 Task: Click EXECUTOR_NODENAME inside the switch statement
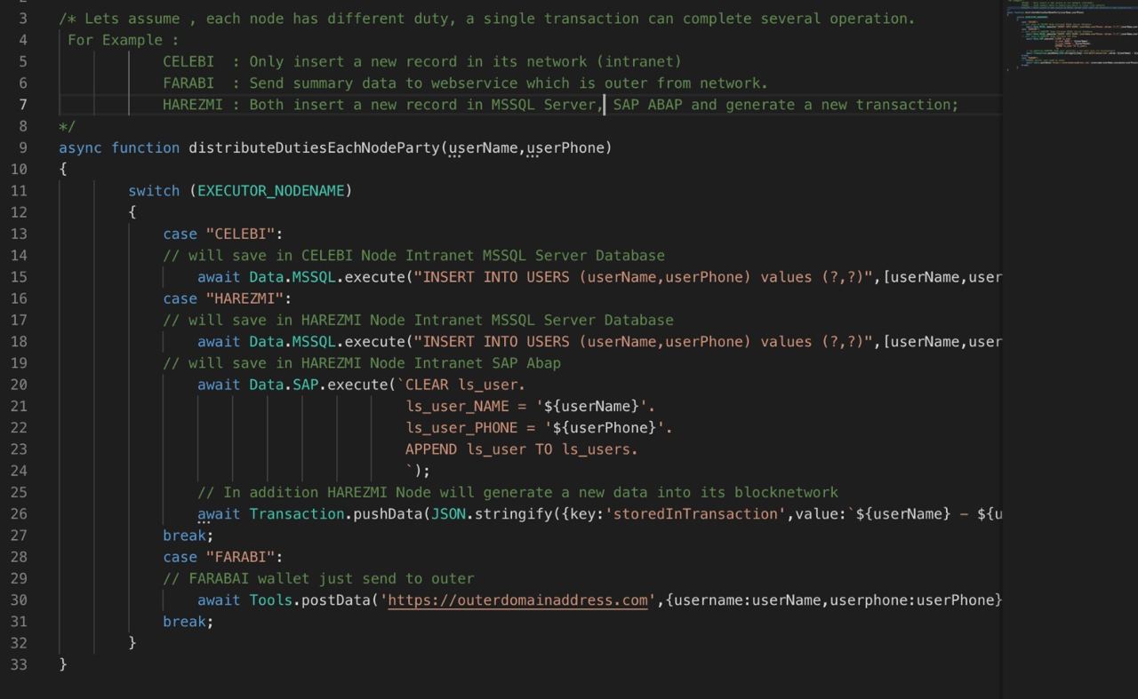(x=275, y=191)
